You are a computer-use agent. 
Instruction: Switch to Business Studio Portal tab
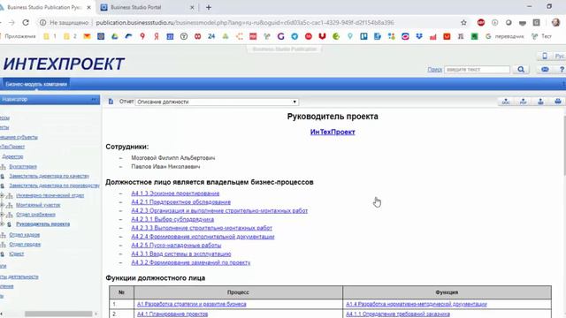tap(148, 7)
